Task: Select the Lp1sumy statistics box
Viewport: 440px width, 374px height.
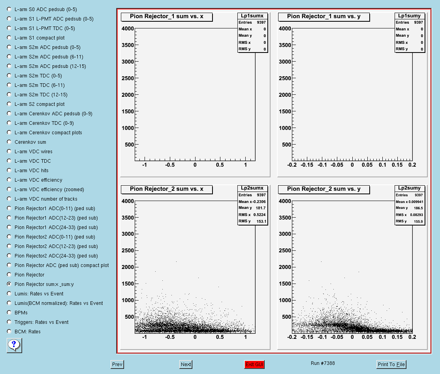Action: (410, 32)
